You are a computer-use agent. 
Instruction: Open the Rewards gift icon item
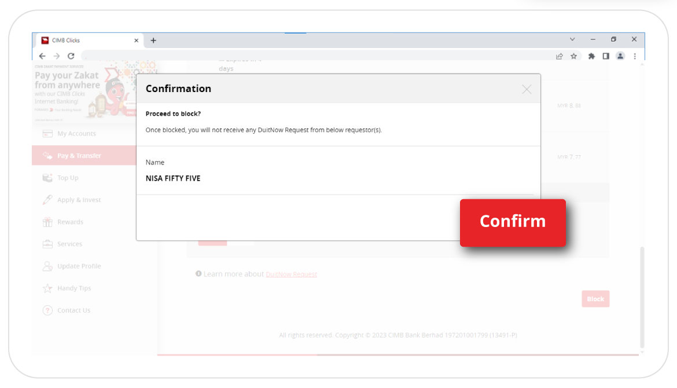[x=70, y=222]
